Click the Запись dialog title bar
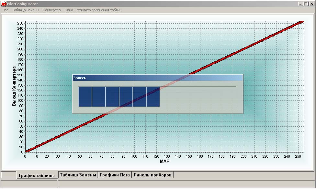Viewport: 316px width, 189px height. pos(158,78)
